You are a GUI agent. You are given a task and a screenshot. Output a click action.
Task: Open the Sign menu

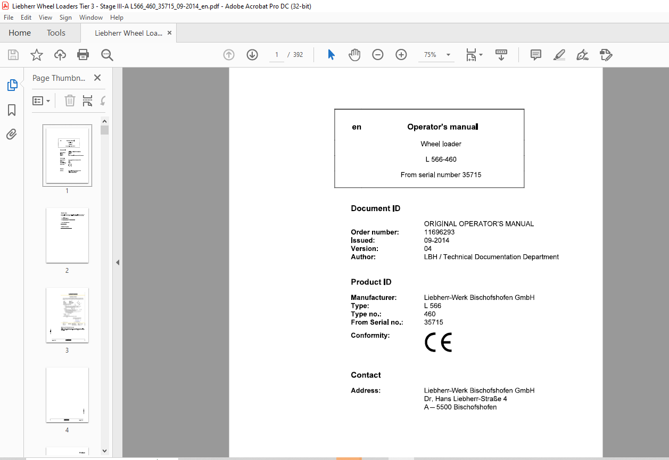coord(65,18)
